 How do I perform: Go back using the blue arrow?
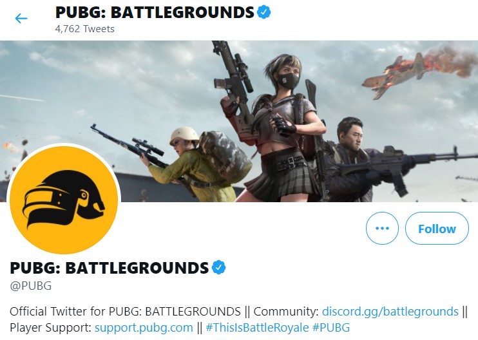click(21, 18)
